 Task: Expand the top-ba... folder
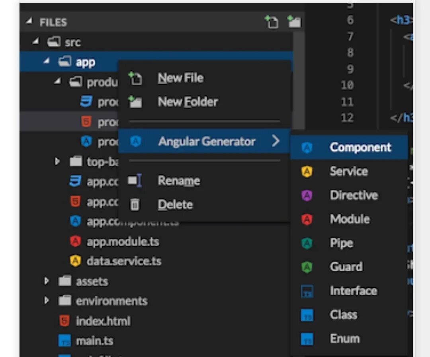57,161
